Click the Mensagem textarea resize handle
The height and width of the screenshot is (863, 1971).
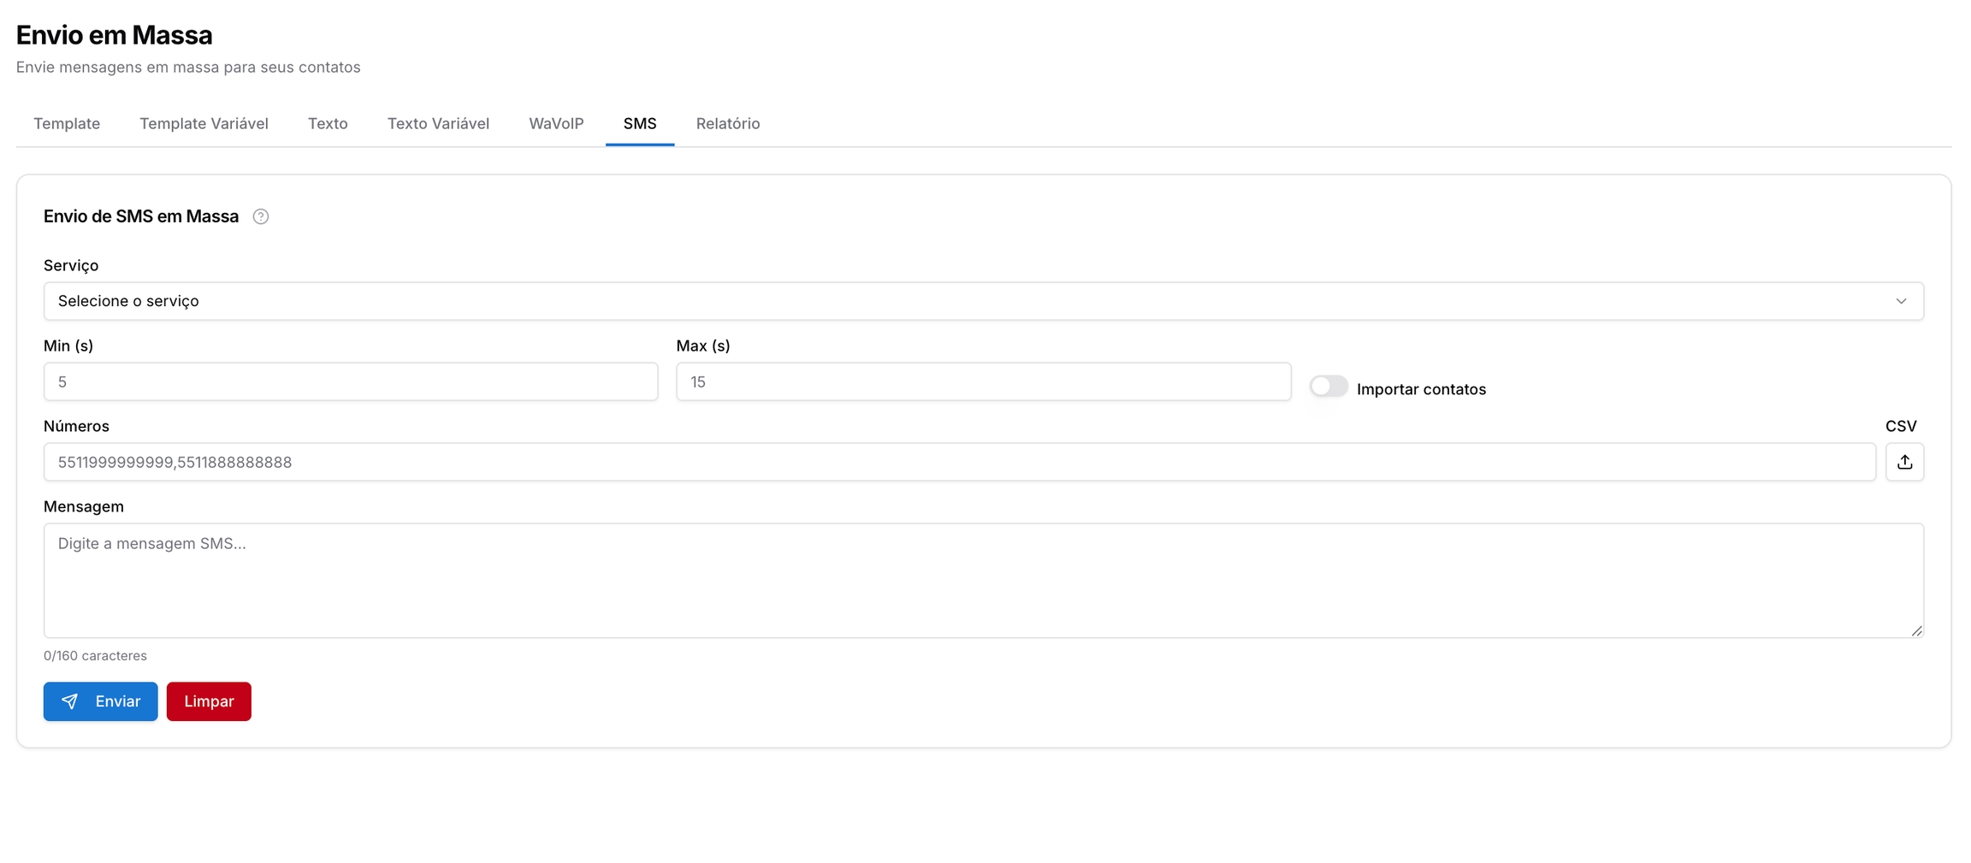point(1916,631)
